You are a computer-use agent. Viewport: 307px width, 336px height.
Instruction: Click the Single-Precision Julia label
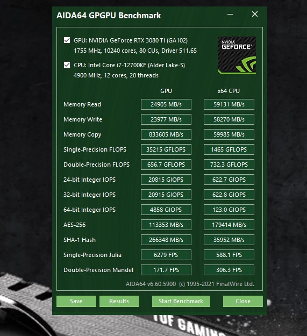point(92,255)
